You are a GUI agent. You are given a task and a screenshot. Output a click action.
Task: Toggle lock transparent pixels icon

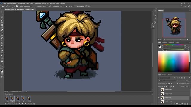pyautogui.click(x=164, y=86)
